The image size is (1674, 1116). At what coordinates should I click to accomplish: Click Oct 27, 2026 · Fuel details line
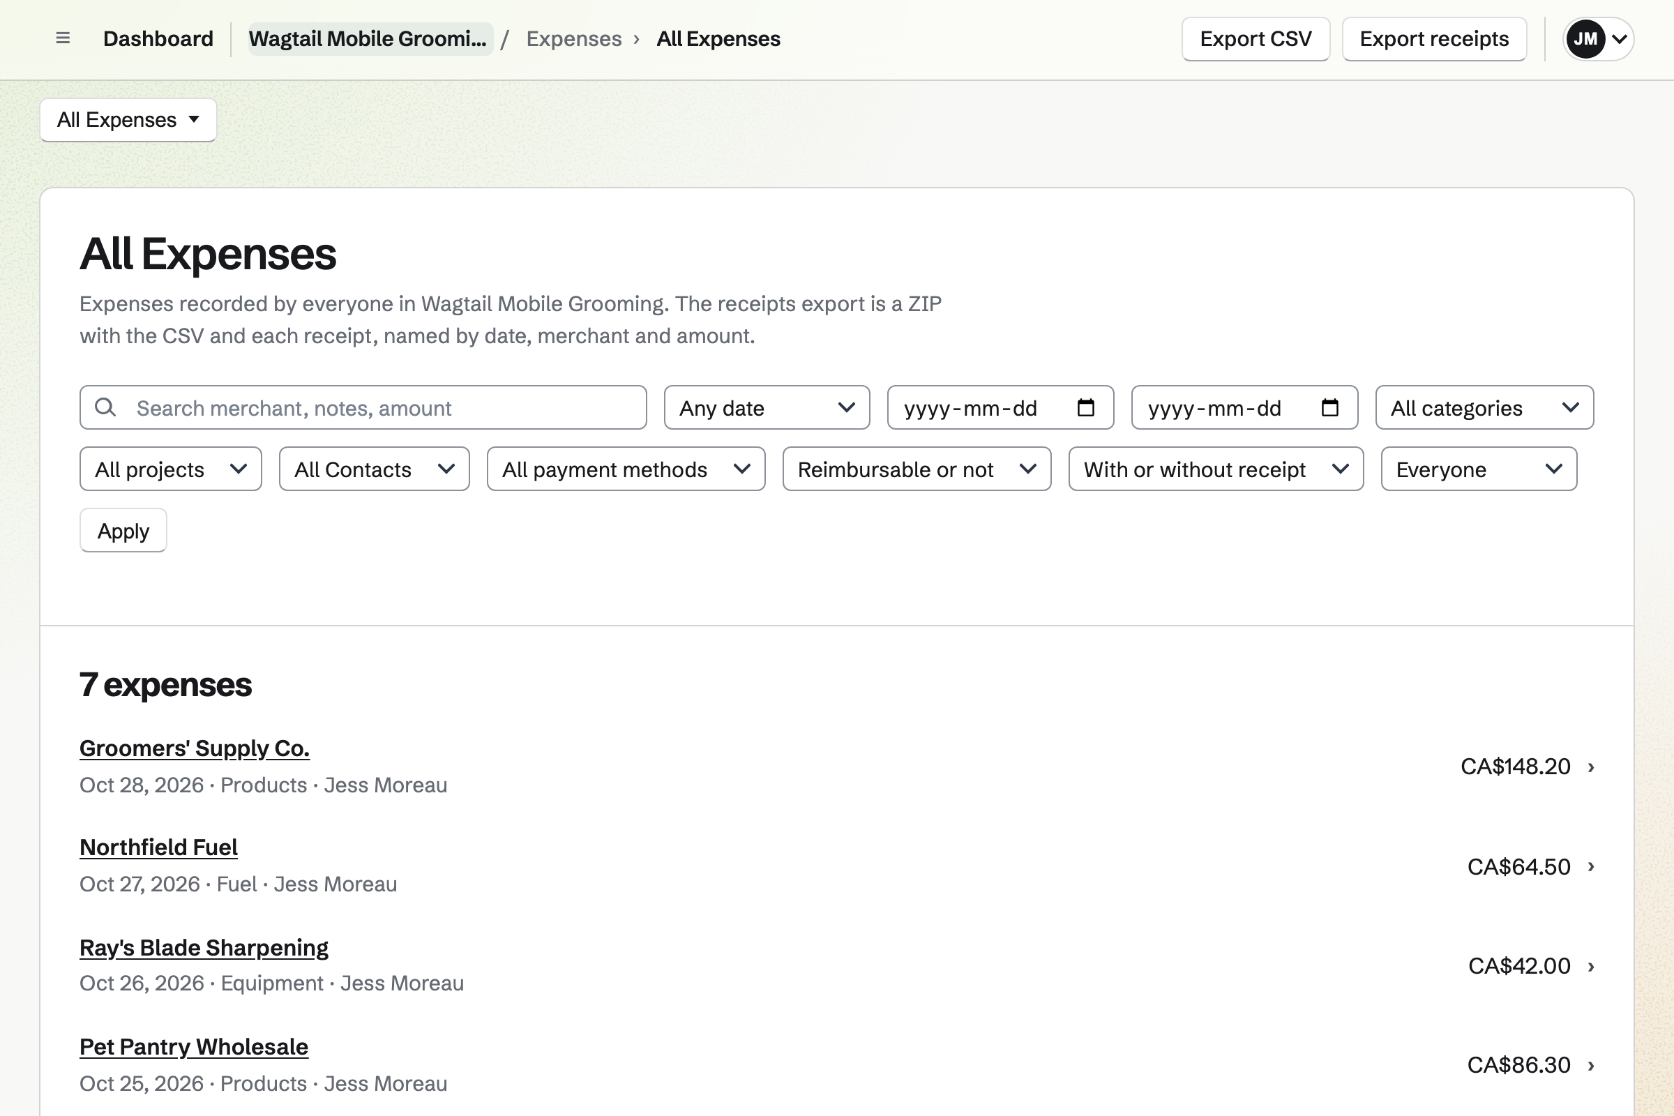[x=239, y=884]
